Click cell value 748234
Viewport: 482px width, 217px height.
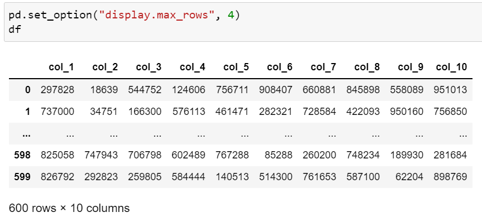(363, 155)
